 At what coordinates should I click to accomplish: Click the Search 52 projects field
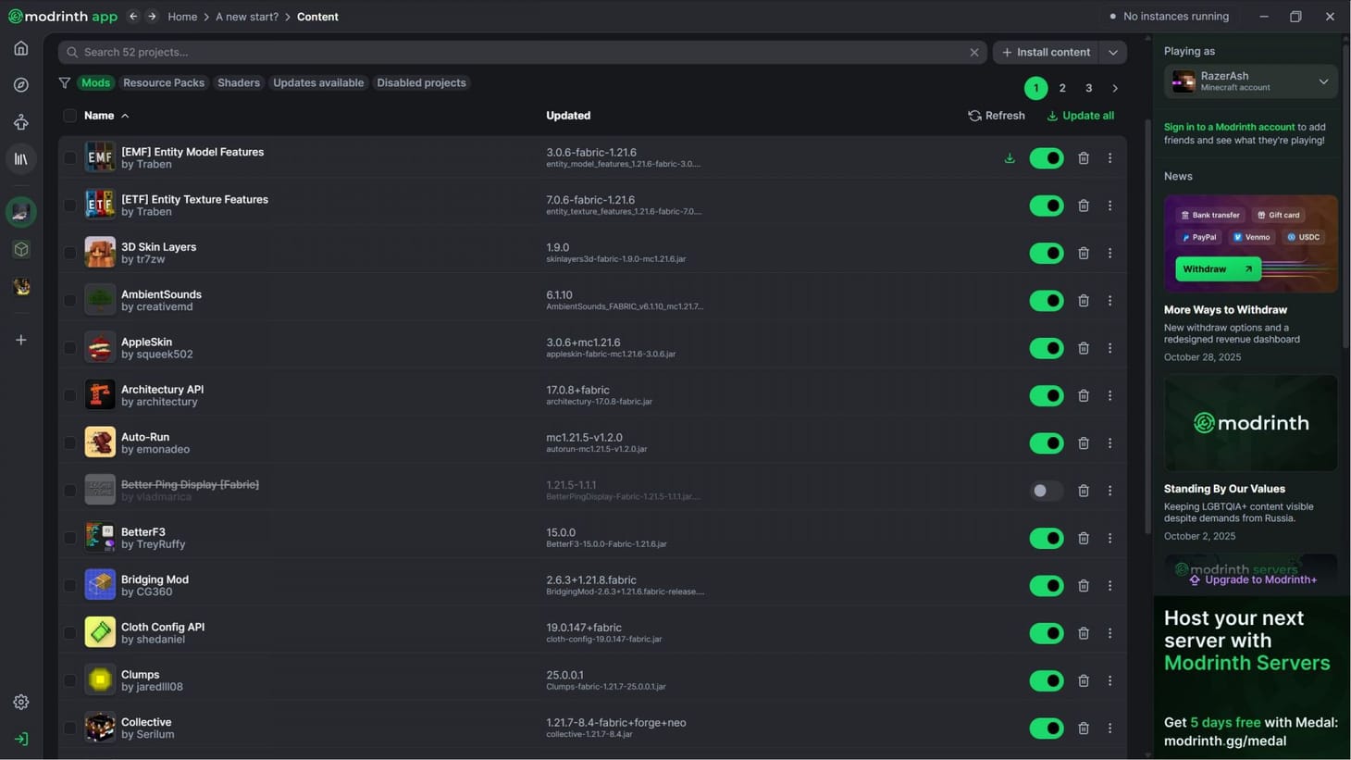[518, 53]
